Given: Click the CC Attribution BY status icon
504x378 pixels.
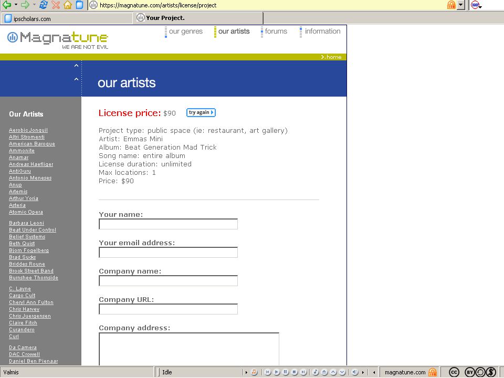Looking at the screenshot, I should tap(470, 372).
